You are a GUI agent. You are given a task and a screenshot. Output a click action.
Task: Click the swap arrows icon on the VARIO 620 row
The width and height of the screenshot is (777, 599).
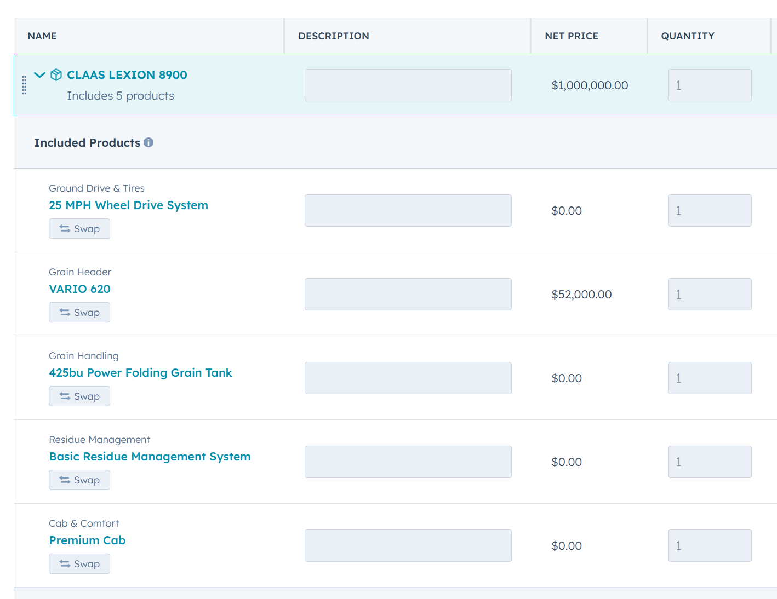pyautogui.click(x=64, y=312)
